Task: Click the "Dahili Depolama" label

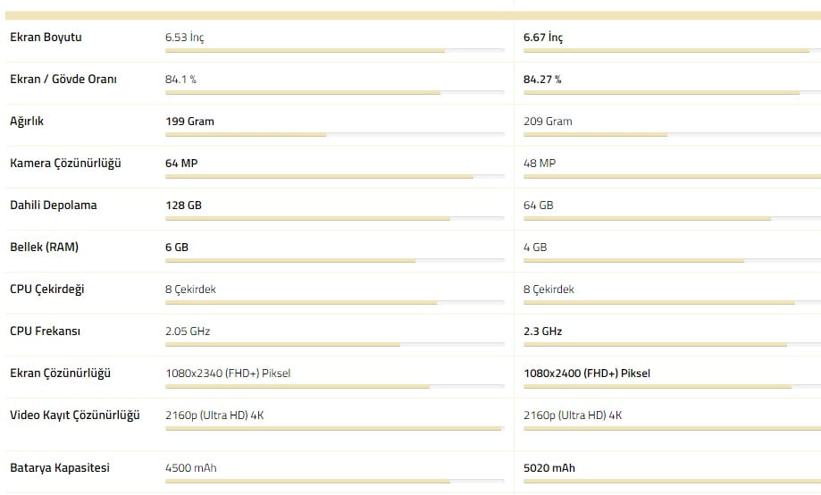Action: coord(53,206)
